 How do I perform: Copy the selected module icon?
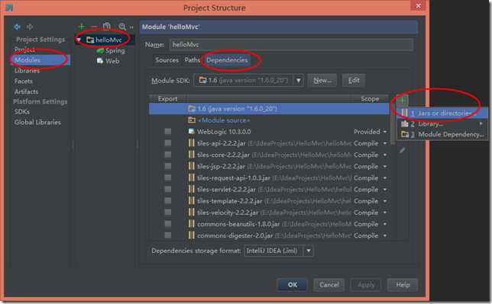pos(107,27)
